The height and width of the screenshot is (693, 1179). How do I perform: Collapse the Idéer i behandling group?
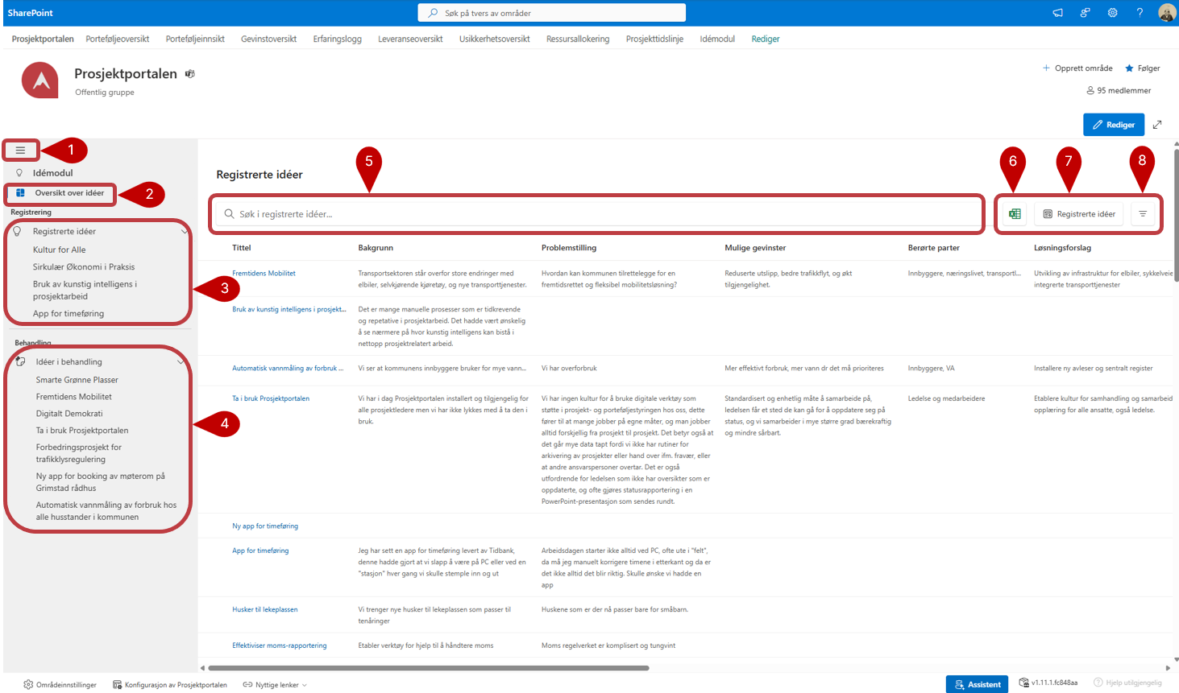181,362
